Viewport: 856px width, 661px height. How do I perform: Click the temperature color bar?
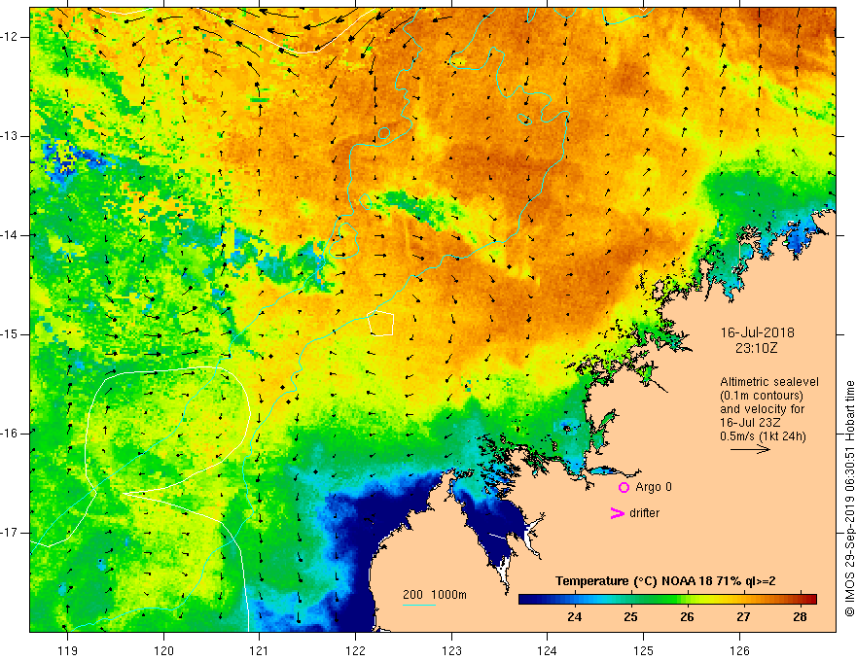click(667, 599)
